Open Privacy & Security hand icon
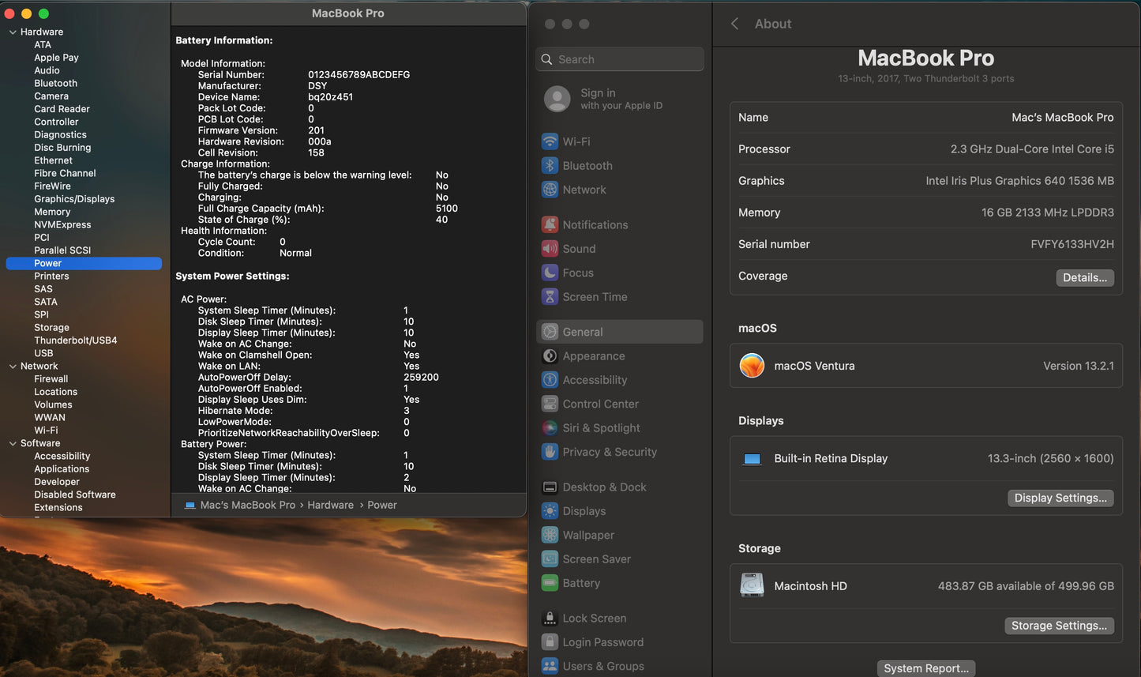 pos(550,452)
